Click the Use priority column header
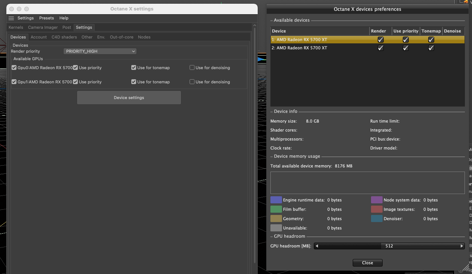The image size is (472, 274). 406,31
